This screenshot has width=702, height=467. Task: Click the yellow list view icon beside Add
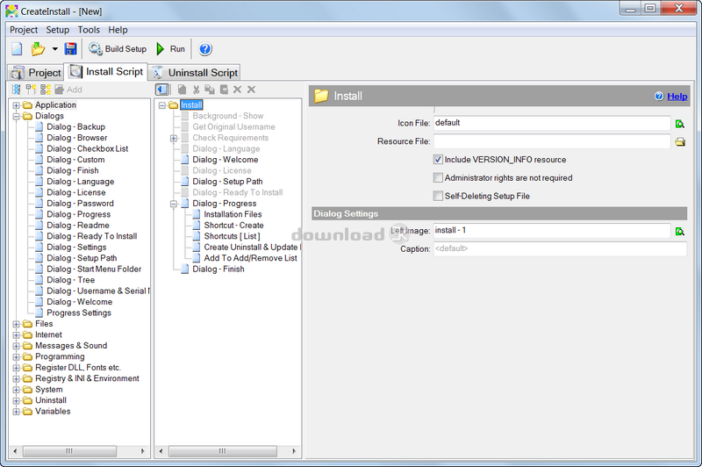tap(46, 90)
